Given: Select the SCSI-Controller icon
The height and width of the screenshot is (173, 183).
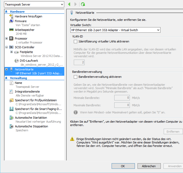Looking at the screenshot, I should [x=11, y=47].
